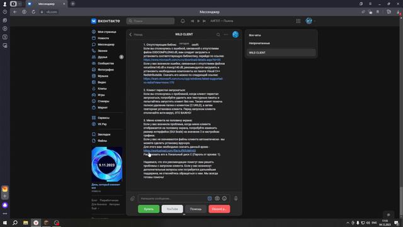Click the Видео icon in sidebar

tap(94, 82)
